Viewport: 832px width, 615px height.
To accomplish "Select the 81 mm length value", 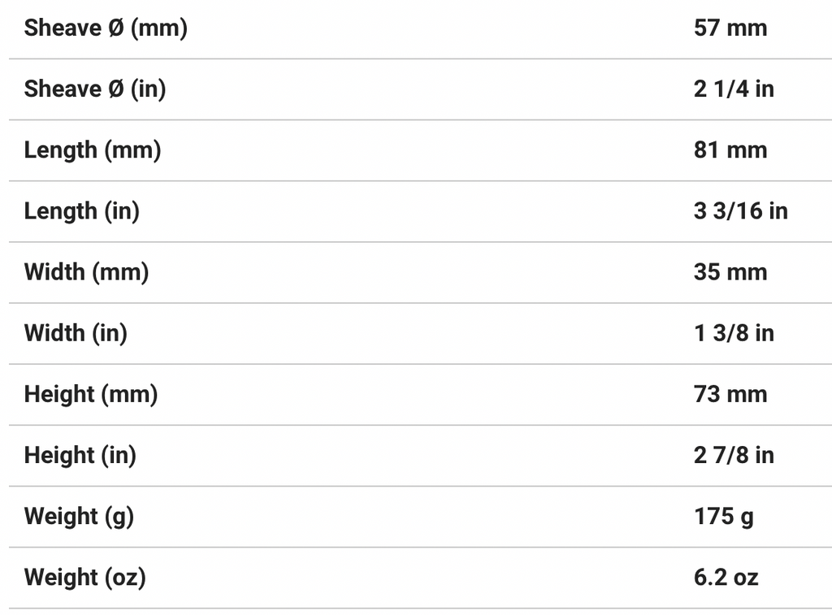I will [730, 150].
